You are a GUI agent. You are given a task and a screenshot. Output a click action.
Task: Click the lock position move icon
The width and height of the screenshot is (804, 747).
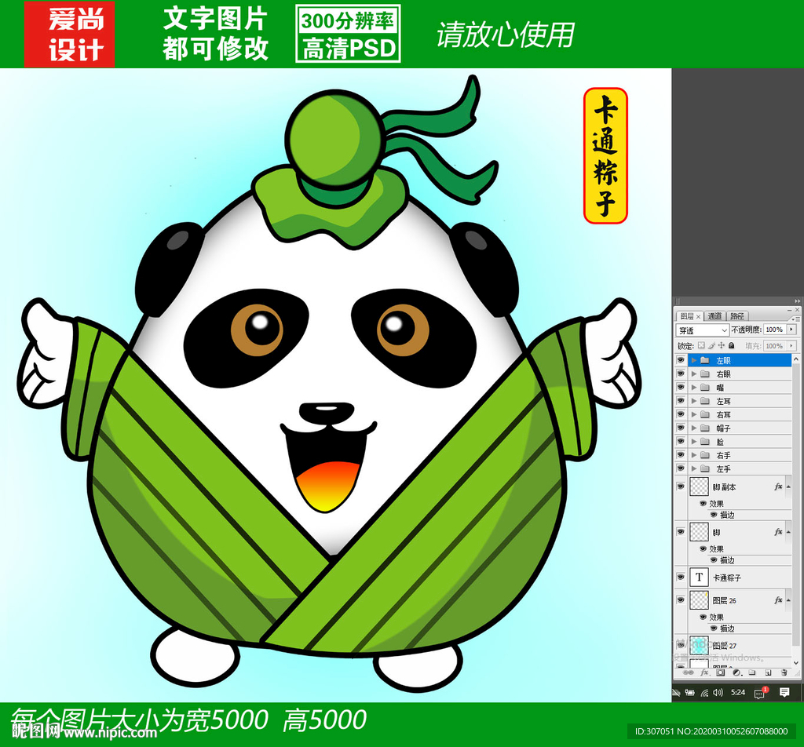pyautogui.click(x=722, y=345)
